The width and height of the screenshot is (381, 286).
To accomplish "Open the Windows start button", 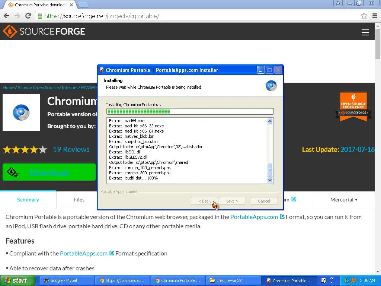I will 18,280.
